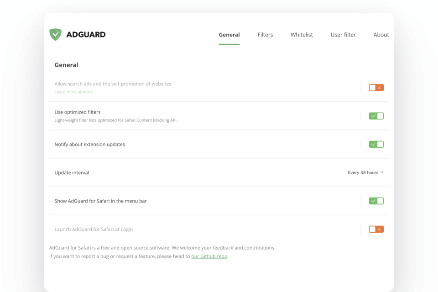The width and height of the screenshot is (438, 292).
Task: Click the green check on extension updates switch
Action: pyautogui.click(x=373, y=144)
